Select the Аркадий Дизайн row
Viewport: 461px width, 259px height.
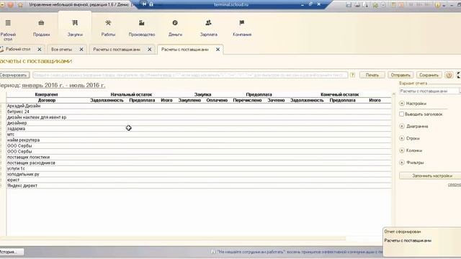click(199, 106)
